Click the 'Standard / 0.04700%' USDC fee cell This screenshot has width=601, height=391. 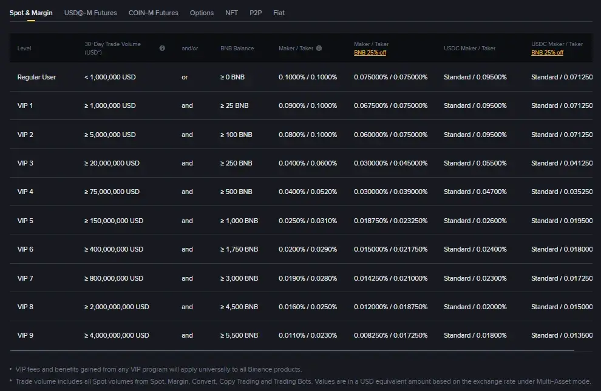click(x=475, y=192)
